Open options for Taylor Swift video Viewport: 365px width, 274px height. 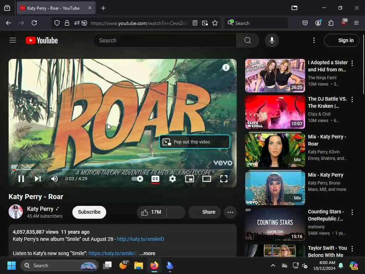352,249
